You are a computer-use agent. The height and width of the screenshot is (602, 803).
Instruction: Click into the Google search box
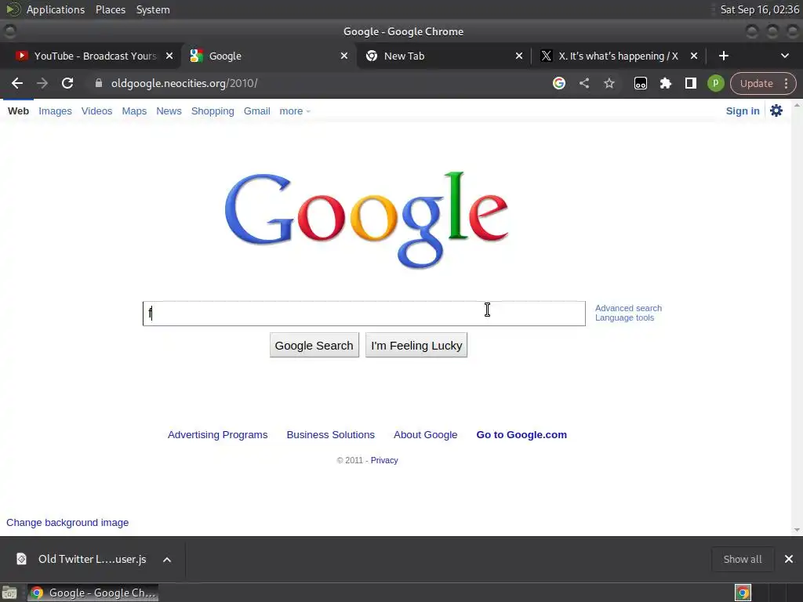tap(364, 314)
